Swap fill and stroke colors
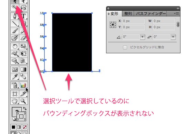The width and height of the screenshot is (186, 134). point(25,109)
